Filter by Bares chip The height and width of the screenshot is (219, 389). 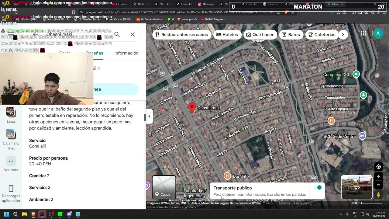point(291,34)
